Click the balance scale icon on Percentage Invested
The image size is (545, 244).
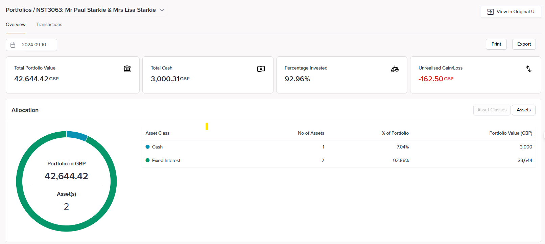pos(395,69)
